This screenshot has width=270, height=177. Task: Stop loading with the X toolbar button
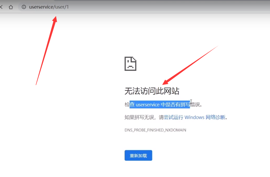(x=1, y=7)
